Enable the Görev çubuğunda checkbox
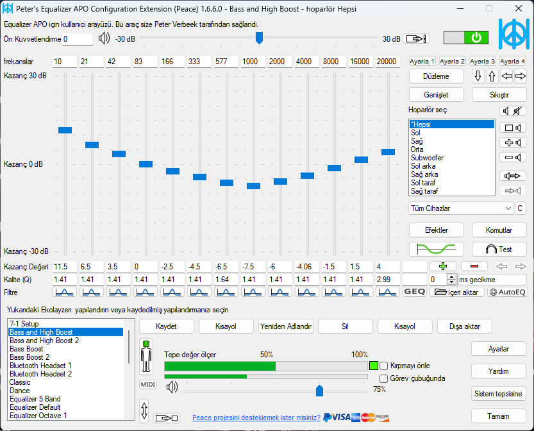This screenshot has width=534, height=431. coord(383,378)
